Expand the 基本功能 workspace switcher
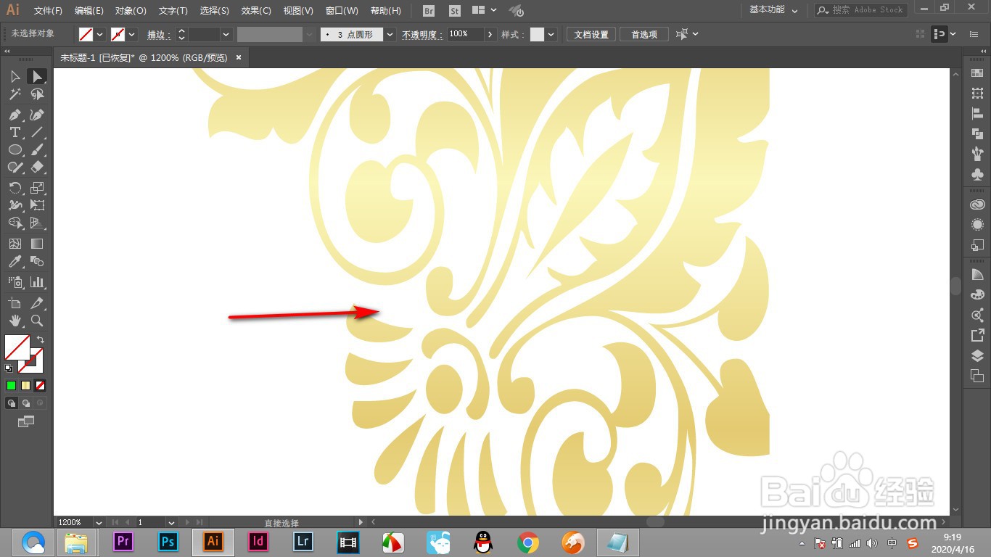The image size is (991, 557). click(773, 10)
